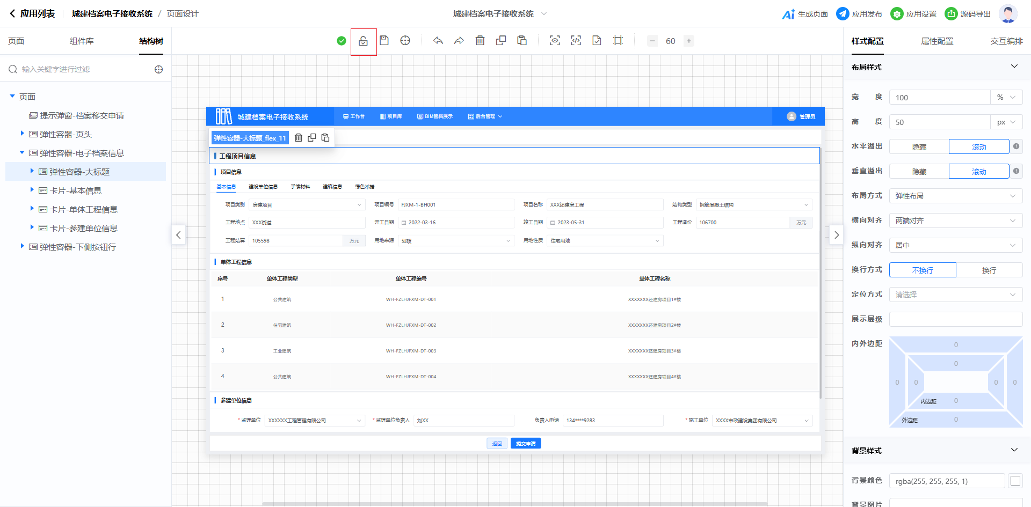Viewport: 1031px width, 507px height.
Task: Open the source code view icon
Action: point(576,41)
